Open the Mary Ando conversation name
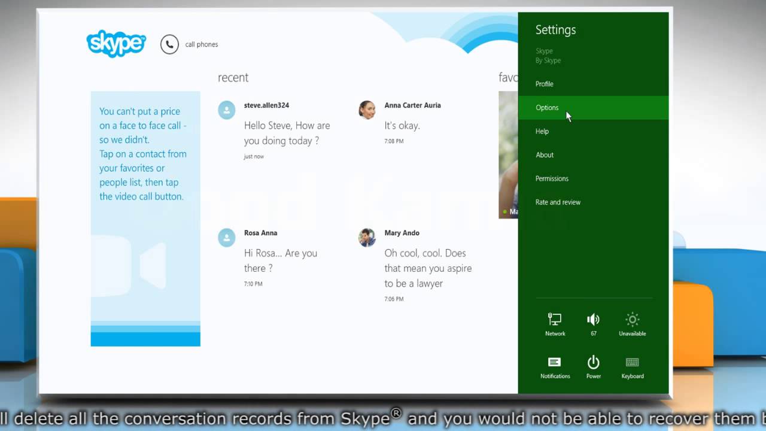Viewport: 766px width, 431px height. 402,233
